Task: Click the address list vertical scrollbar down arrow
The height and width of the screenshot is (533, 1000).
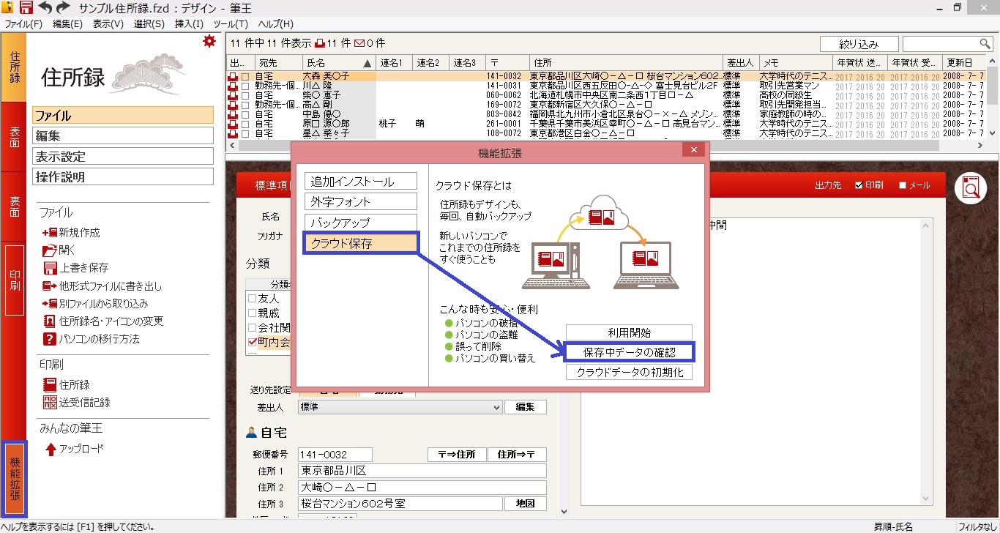Action: (x=993, y=134)
